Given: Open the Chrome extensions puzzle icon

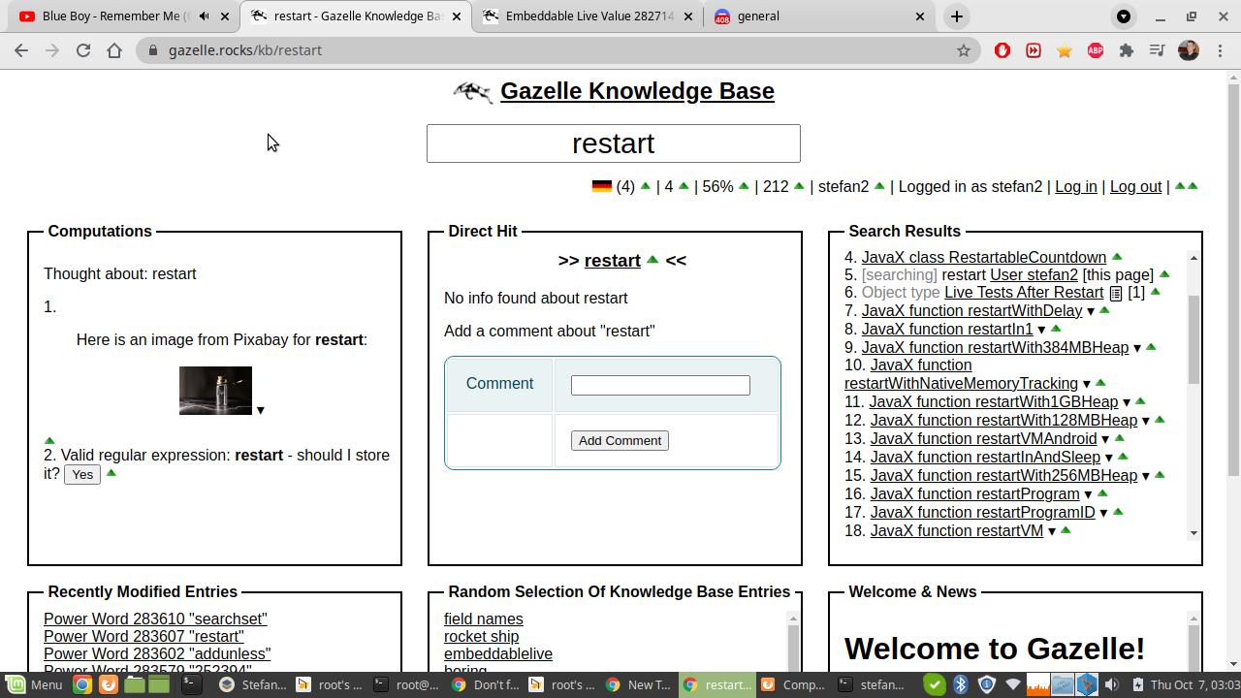Looking at the screenshot, I should tap(1126, 50).
